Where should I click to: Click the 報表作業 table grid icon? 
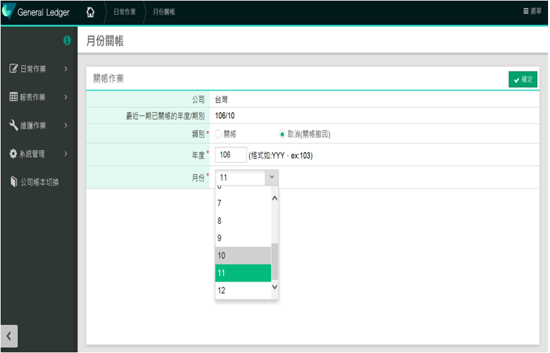click(x=14, y=97)
